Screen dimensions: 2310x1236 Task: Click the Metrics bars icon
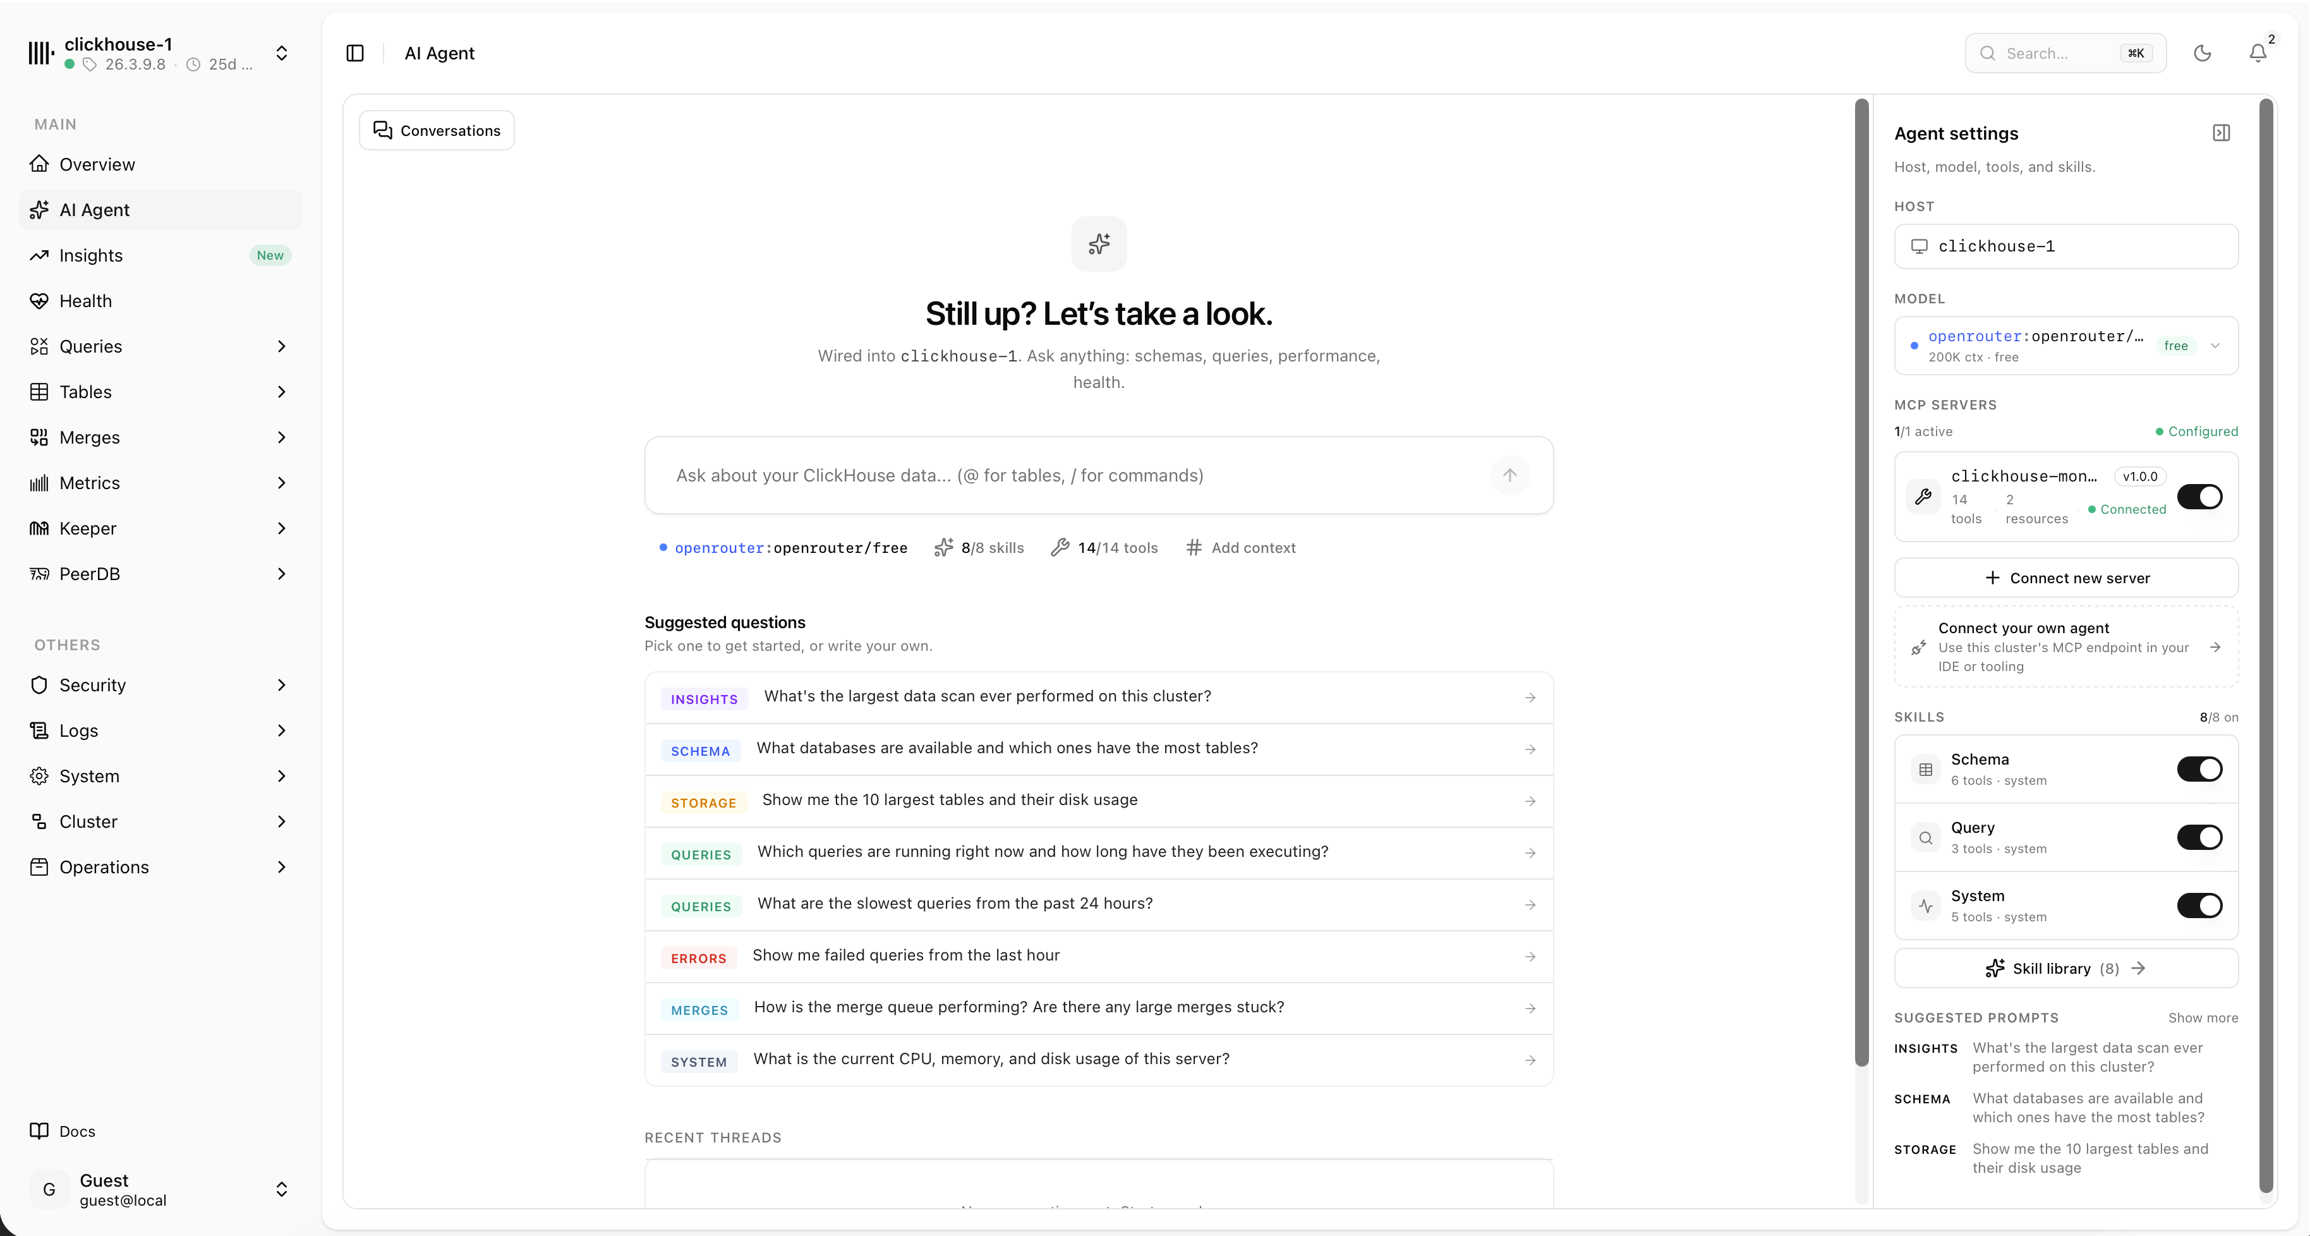point(39,483)
